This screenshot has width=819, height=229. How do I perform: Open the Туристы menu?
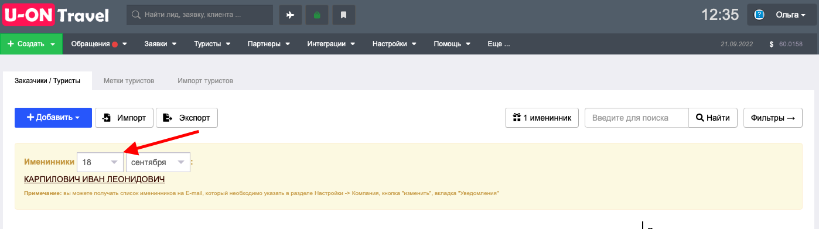click(212, 44)
